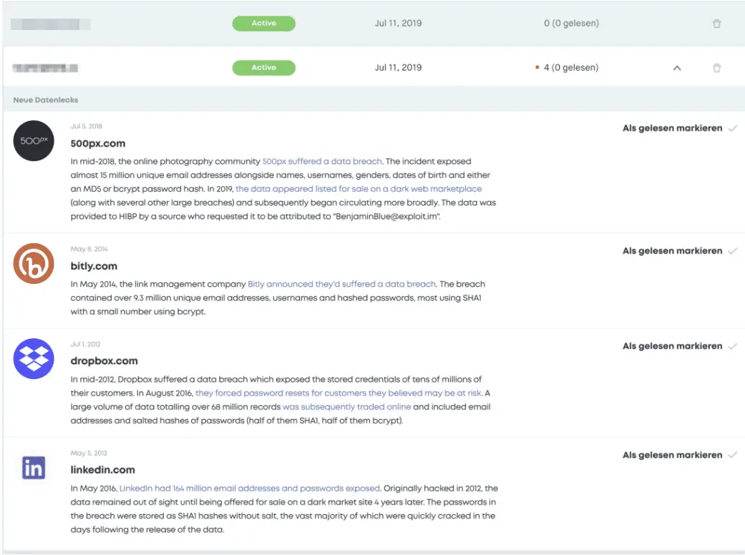Click the blurred email in the first row

pyautogui.click(x=51, y=24)
